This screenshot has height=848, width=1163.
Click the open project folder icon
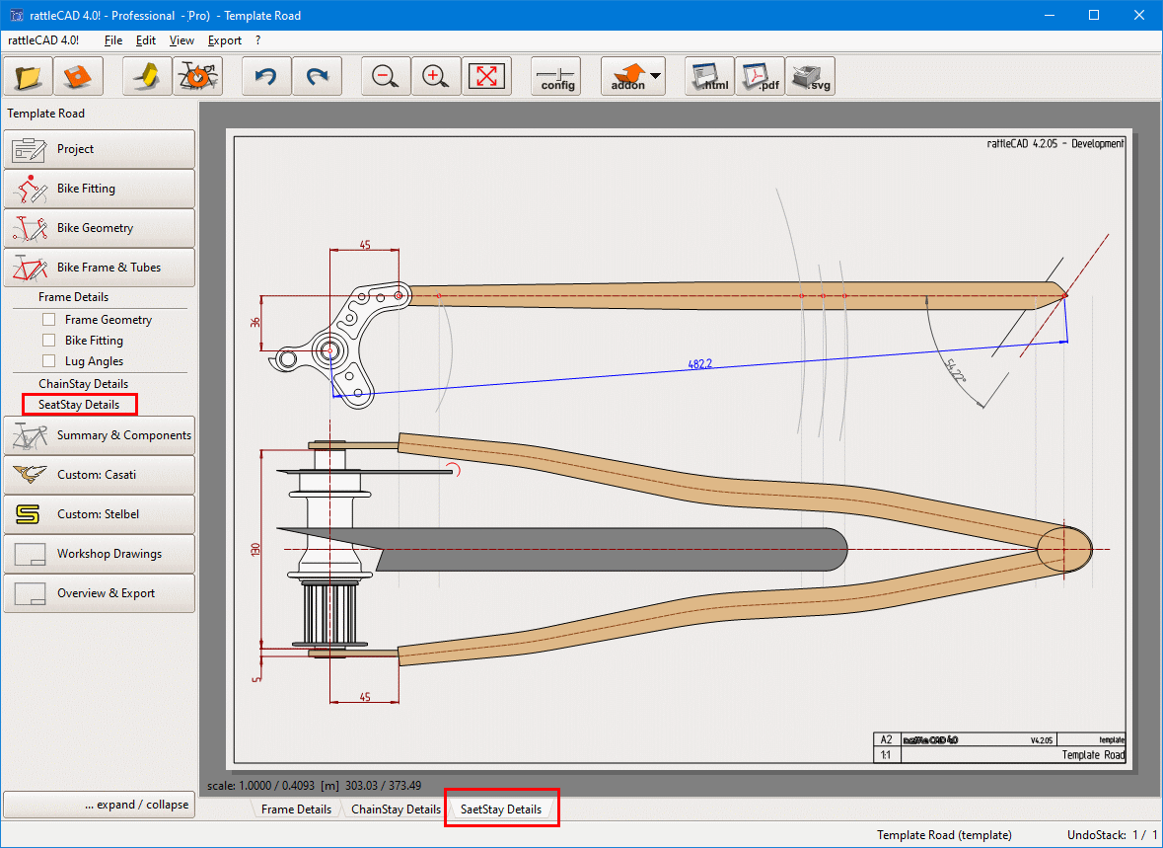tap(29, 76)
